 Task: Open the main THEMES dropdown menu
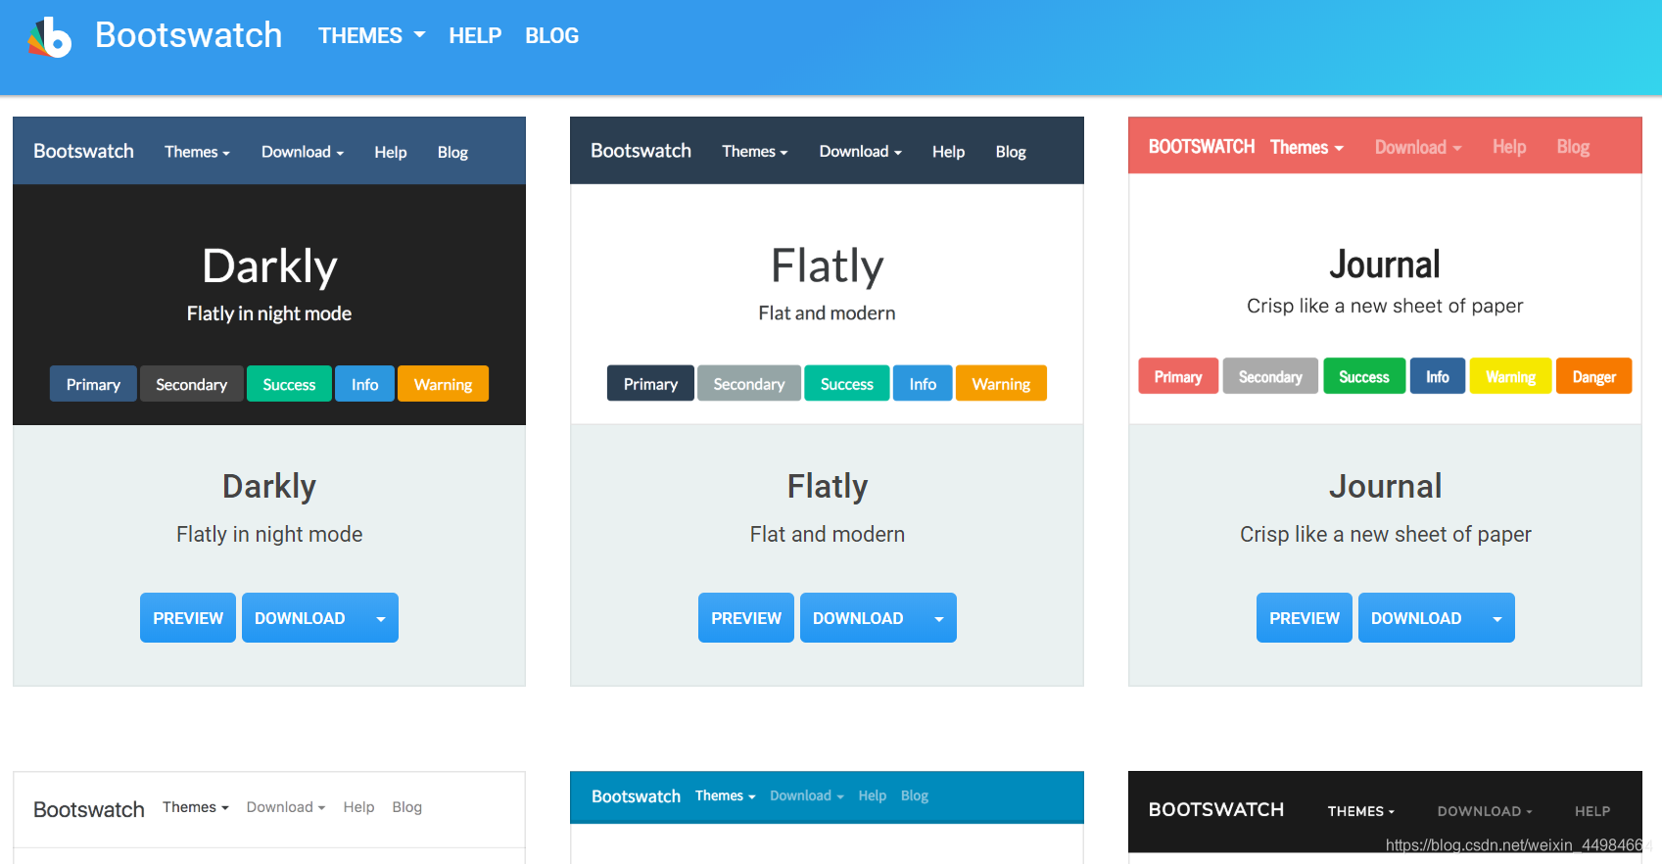click(372, 36)
